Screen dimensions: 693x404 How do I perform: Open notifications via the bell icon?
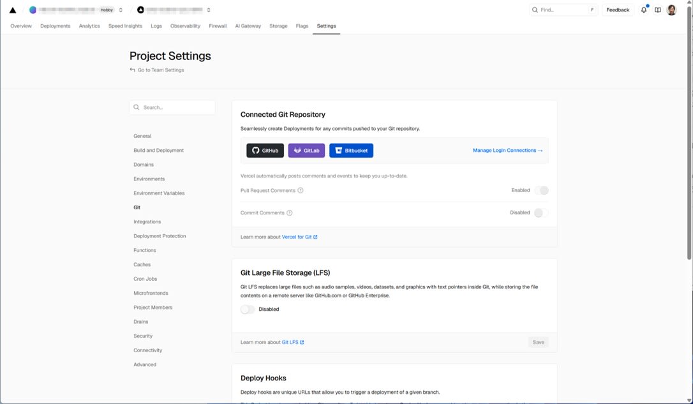tap(643, 10)
